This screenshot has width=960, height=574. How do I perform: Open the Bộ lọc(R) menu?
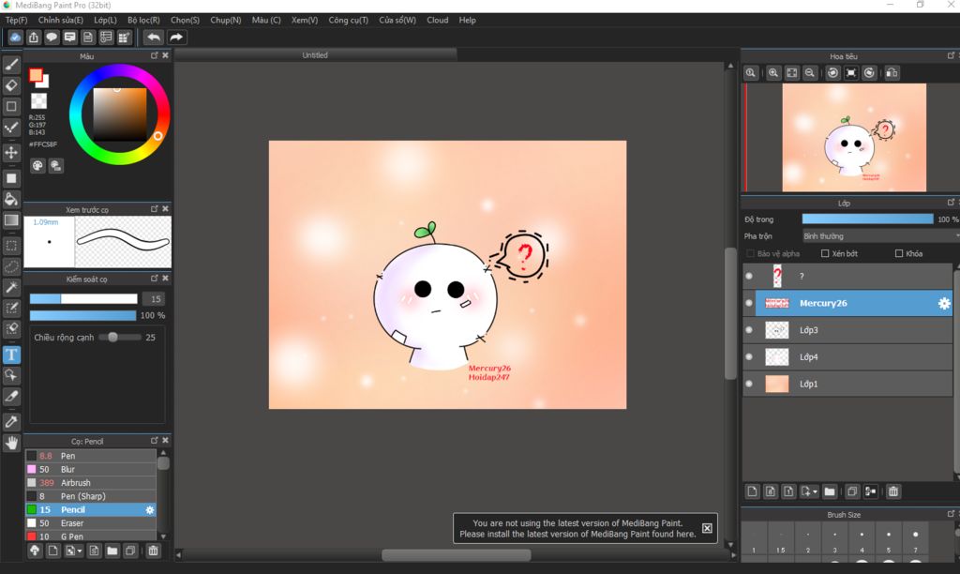tap(143, 21)
